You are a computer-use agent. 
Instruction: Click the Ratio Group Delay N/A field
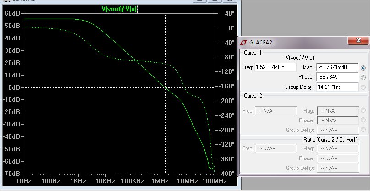[337, 168]
